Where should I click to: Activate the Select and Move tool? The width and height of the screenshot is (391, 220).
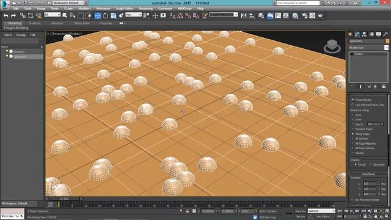98,15
